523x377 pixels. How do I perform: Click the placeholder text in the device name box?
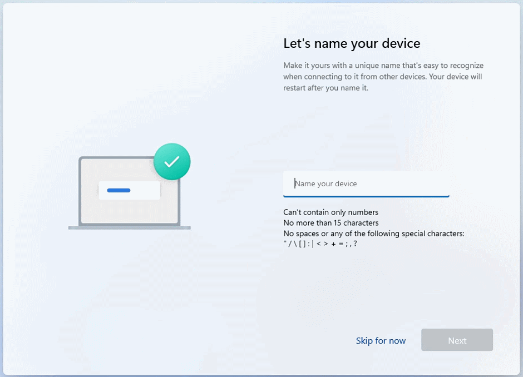pos(326,183)
